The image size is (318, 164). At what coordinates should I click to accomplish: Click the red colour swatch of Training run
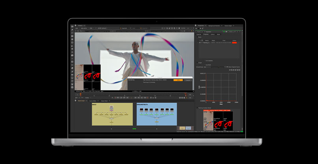pos(234,43)
